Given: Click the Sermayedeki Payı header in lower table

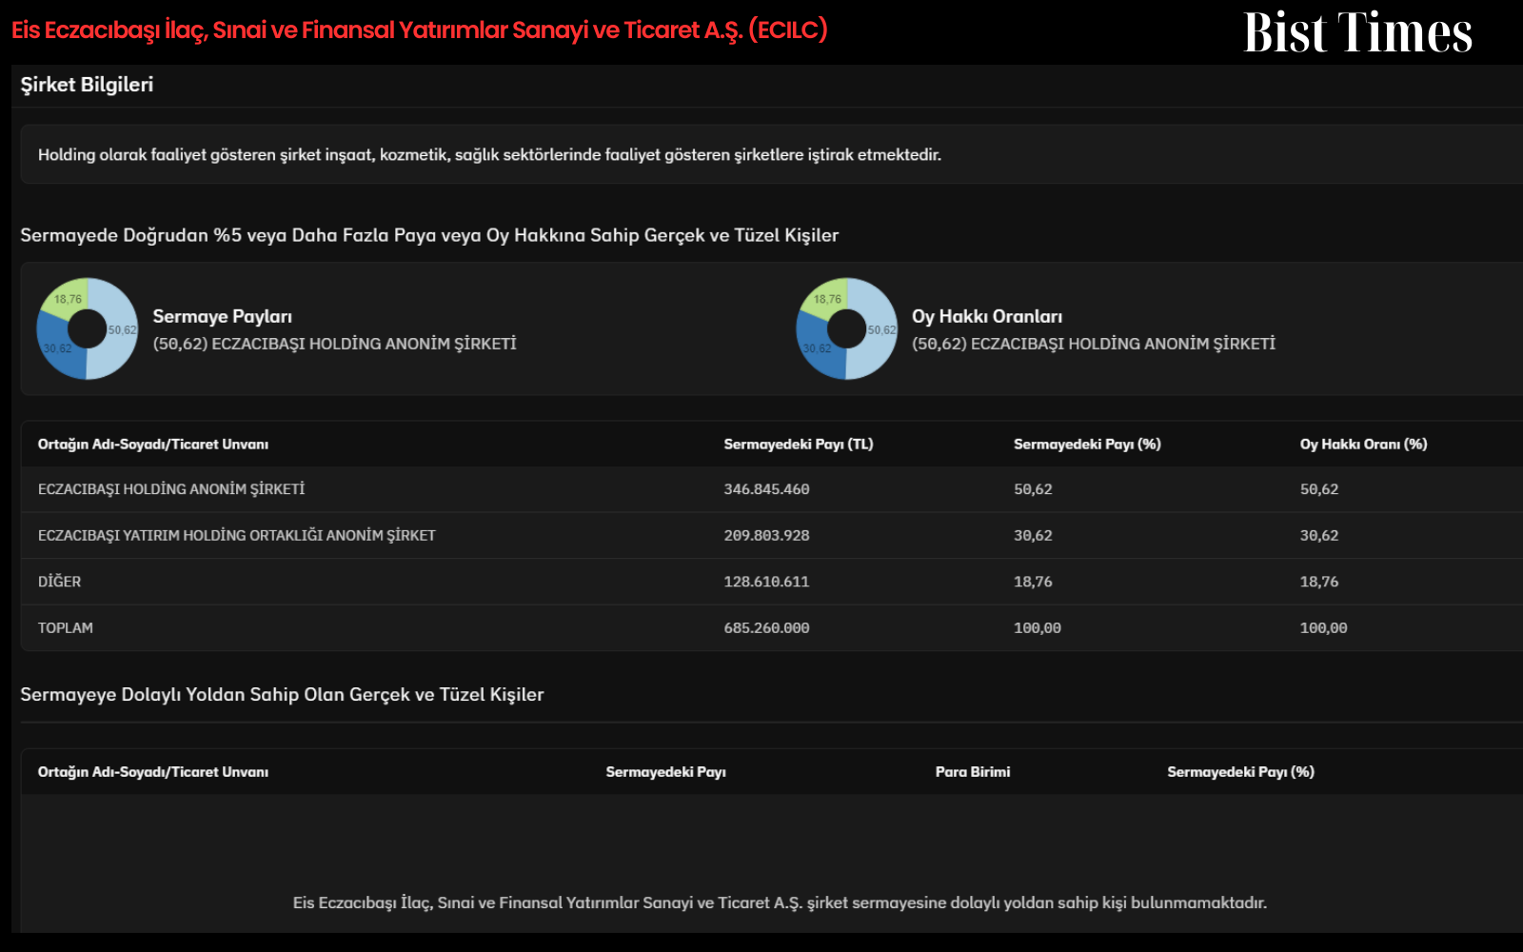Looking at the screenshot, I should [666, 771].
